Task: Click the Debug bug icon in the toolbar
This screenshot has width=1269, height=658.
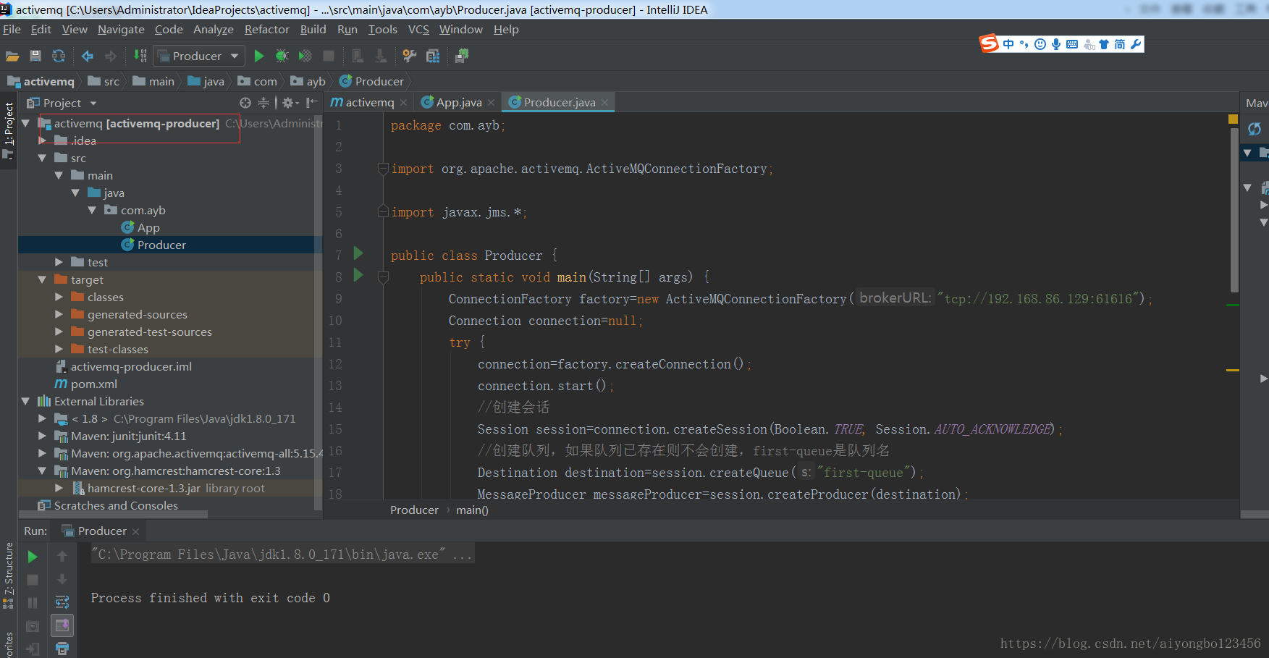Action: (x=282, y=56)
